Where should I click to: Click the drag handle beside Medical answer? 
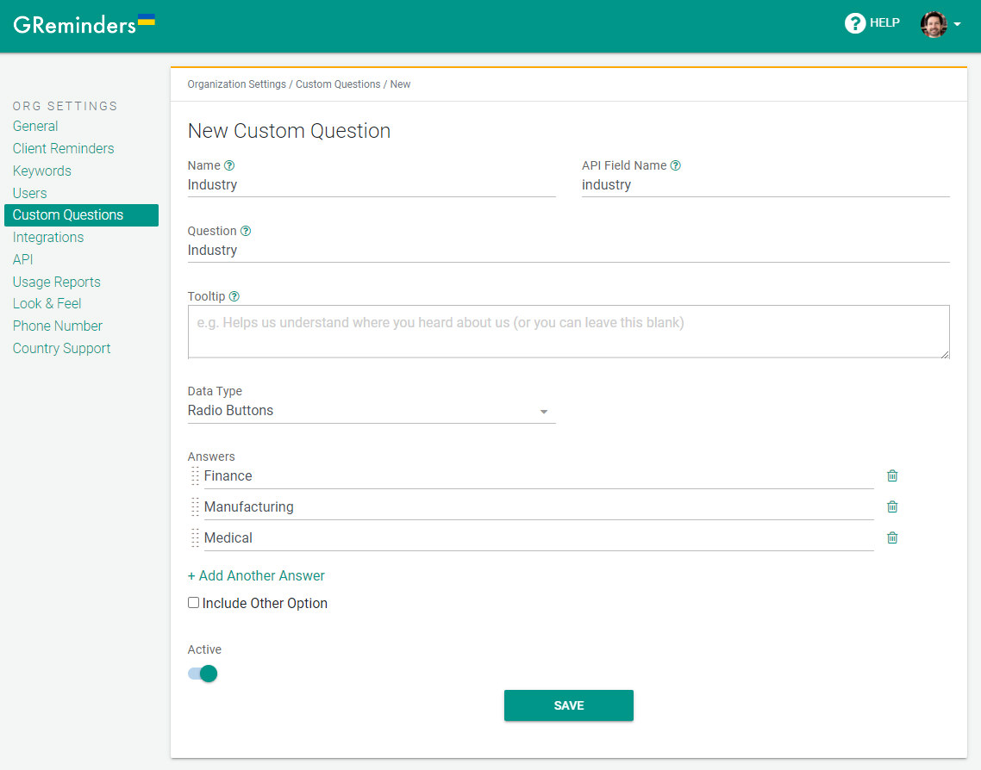point(195,537)
